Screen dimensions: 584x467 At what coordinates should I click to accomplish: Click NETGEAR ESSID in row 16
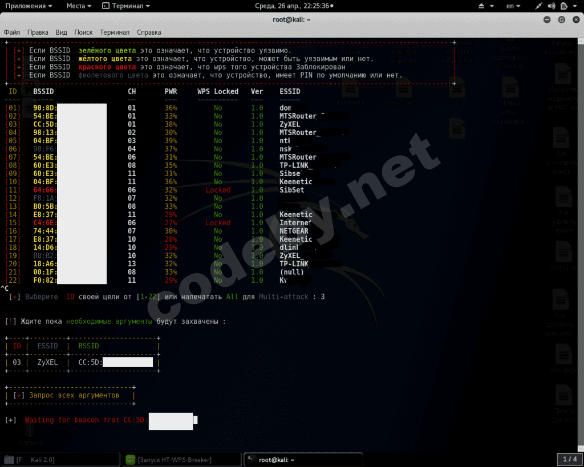[294, 231]
